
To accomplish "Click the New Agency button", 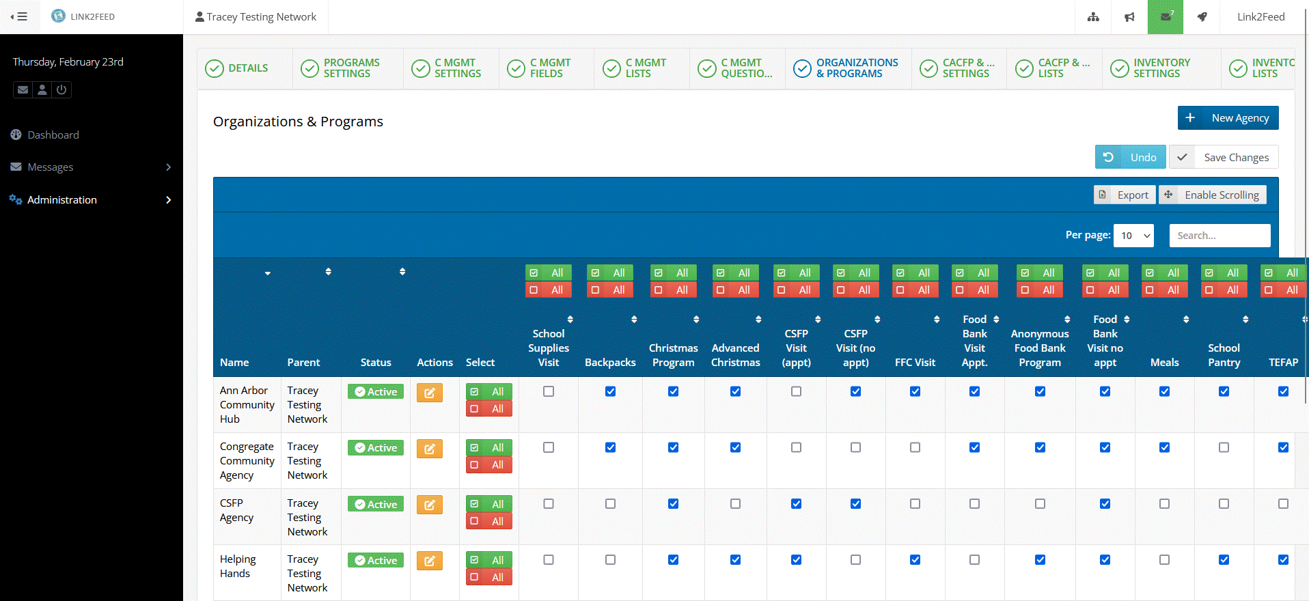I will click(x=1228, y=117).
